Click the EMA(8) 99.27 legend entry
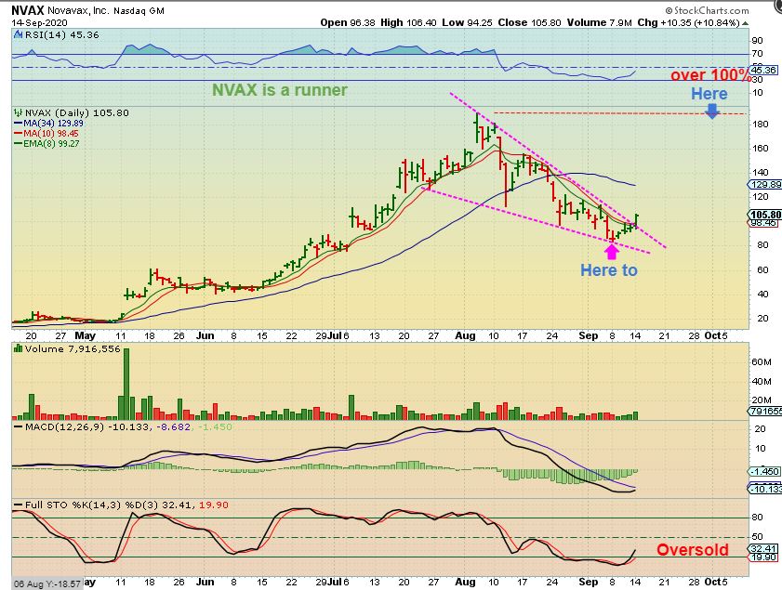The image size is (782, 590). (x=46, y=143)
